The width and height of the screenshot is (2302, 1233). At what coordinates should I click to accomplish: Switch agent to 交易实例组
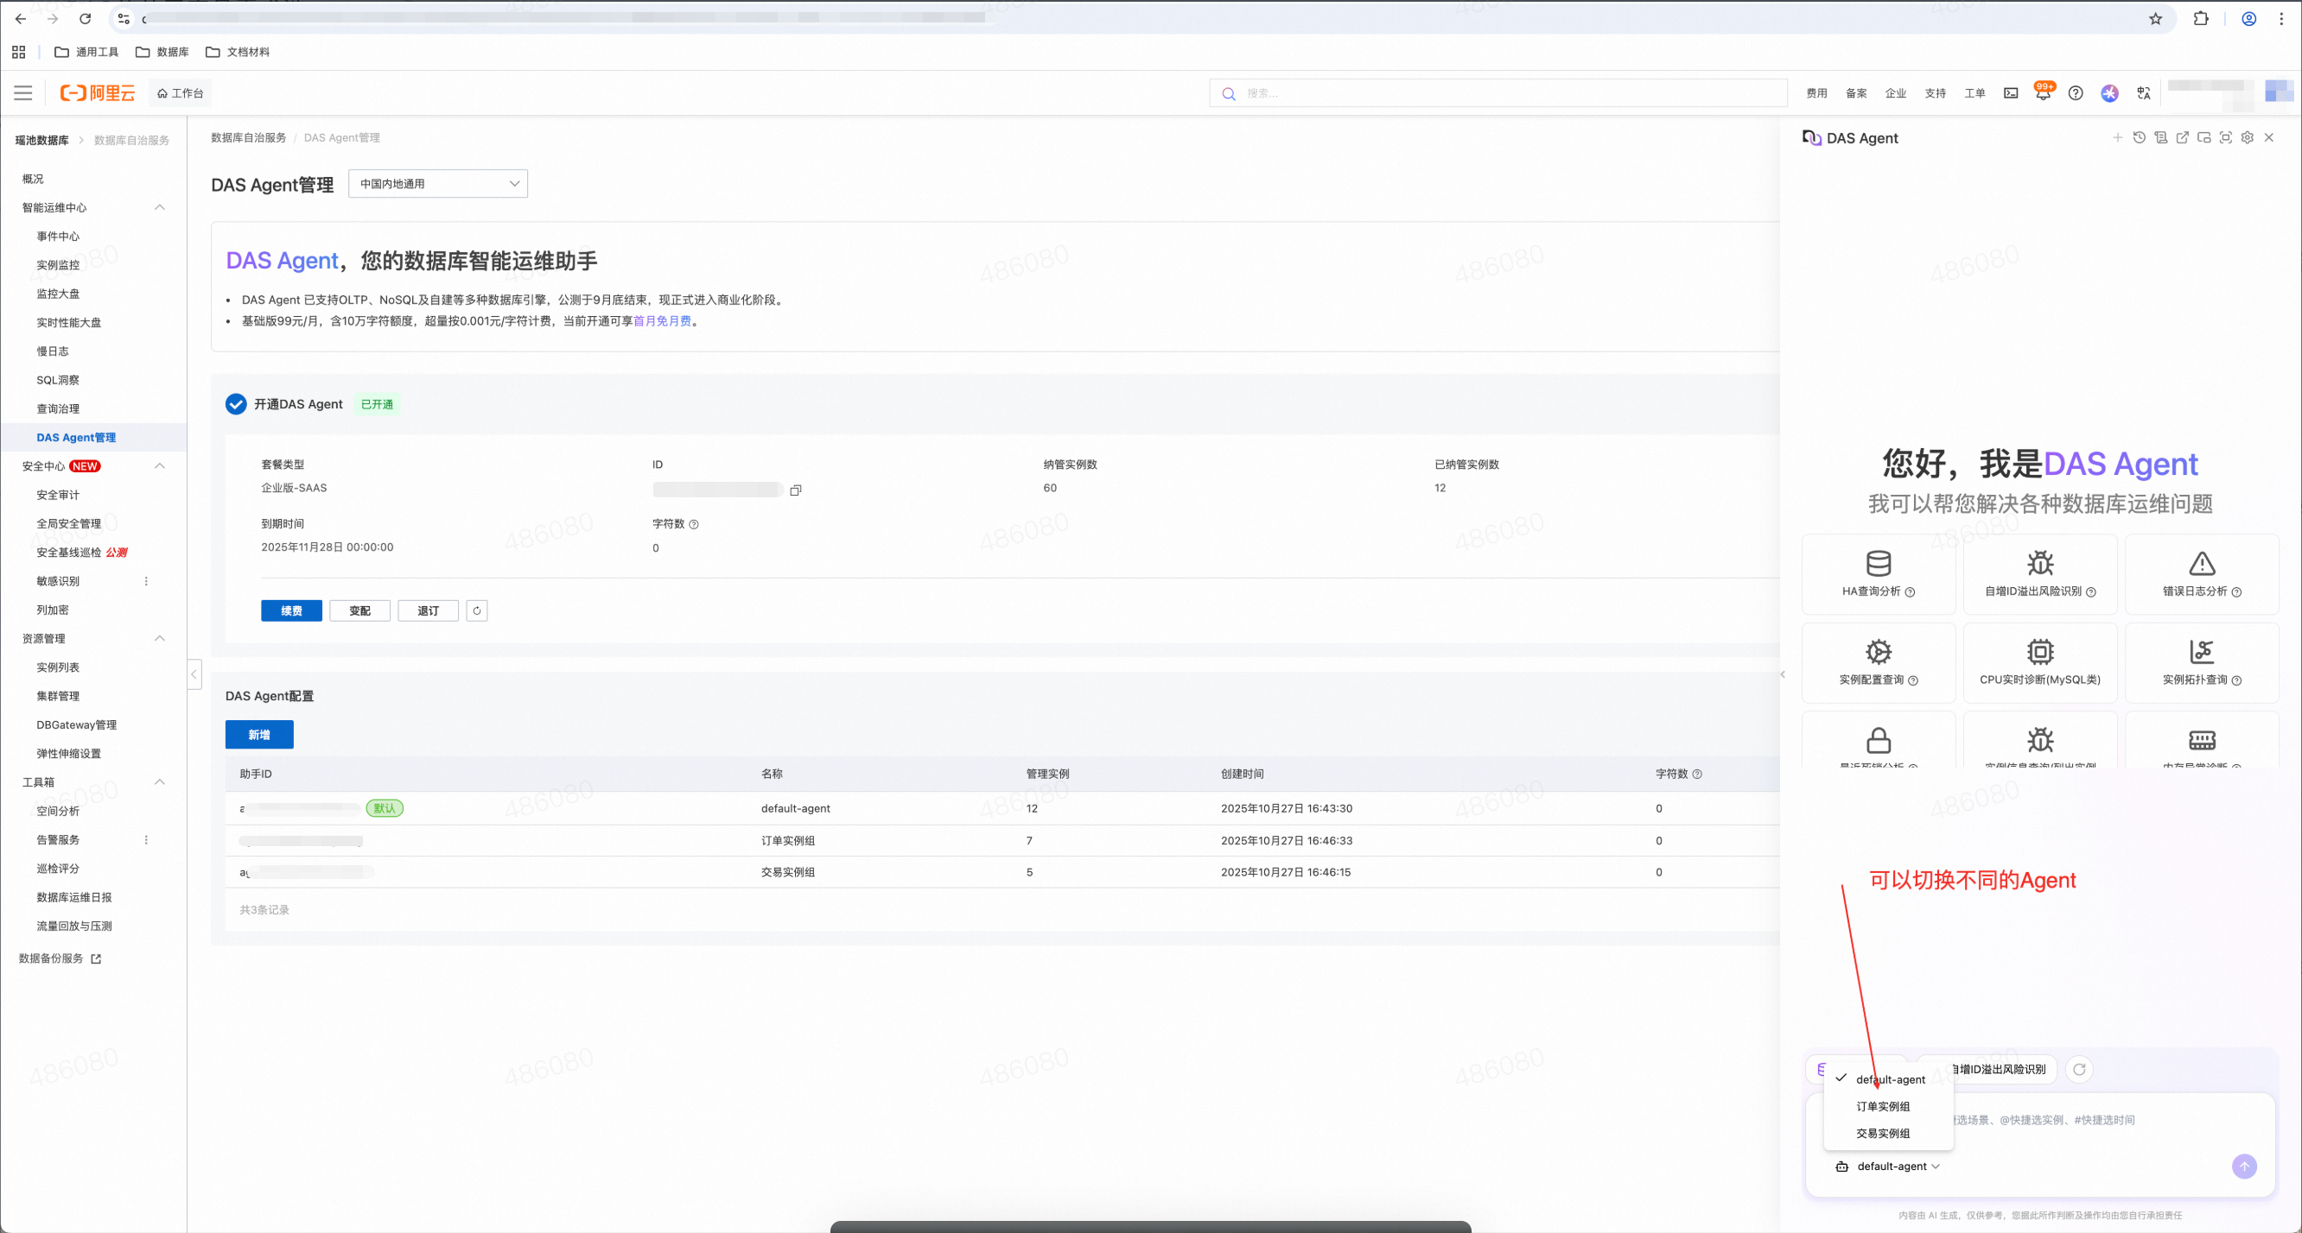[x=1882, y=1133]
